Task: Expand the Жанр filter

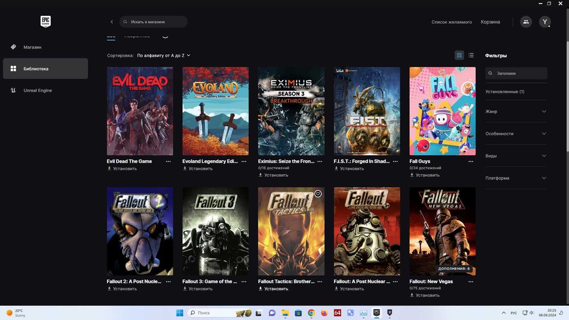Action: 516,111
